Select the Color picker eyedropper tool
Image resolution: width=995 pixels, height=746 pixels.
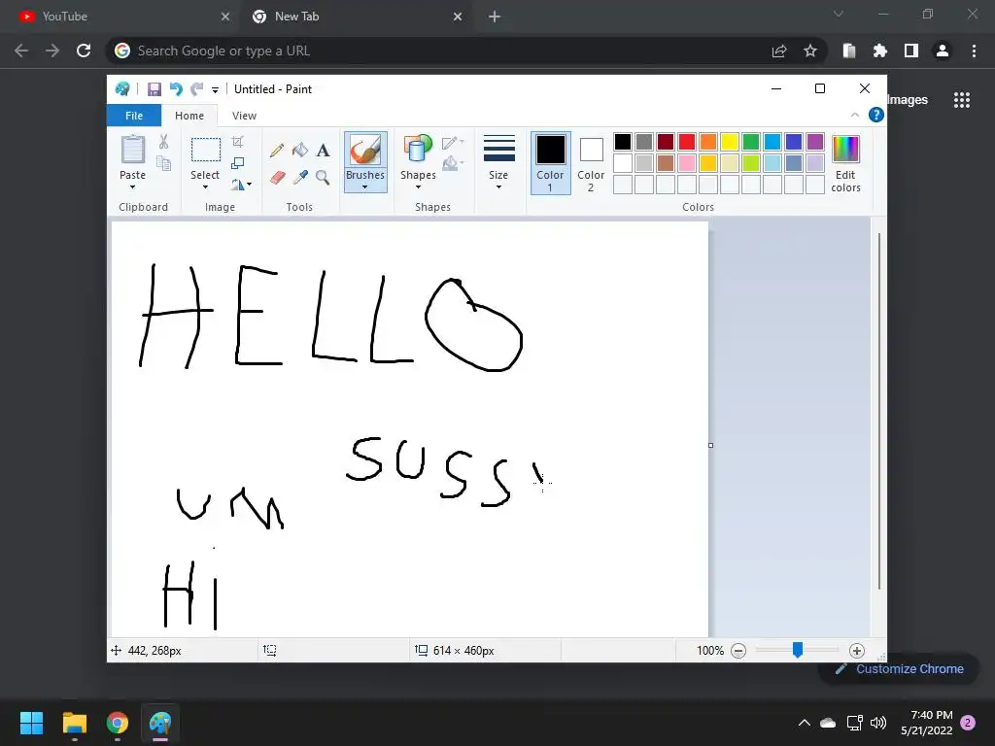click(300, 177)
